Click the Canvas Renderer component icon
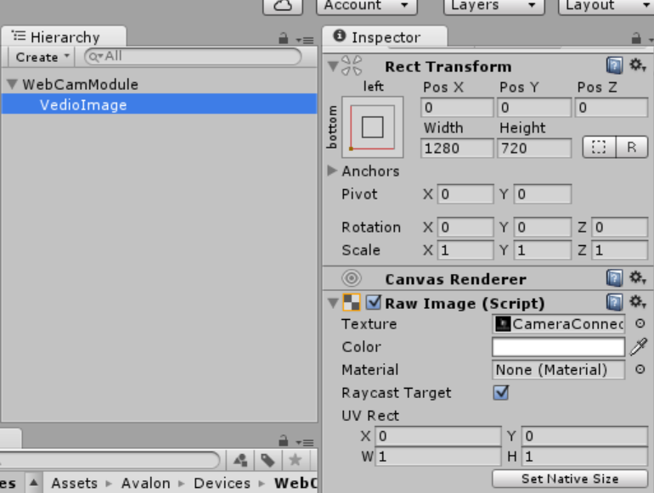This screenshot has width=654, height=493. click(x=352, y=278)
